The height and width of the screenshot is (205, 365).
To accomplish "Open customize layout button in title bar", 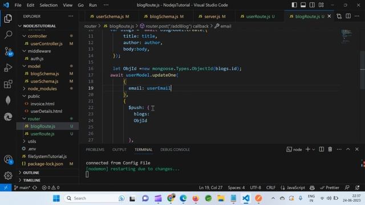I will (321, 5).
